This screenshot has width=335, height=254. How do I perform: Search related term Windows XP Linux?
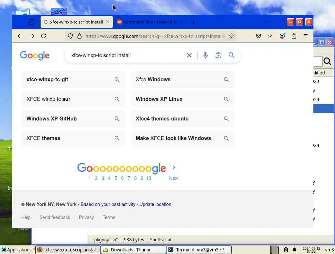point(183,99)
